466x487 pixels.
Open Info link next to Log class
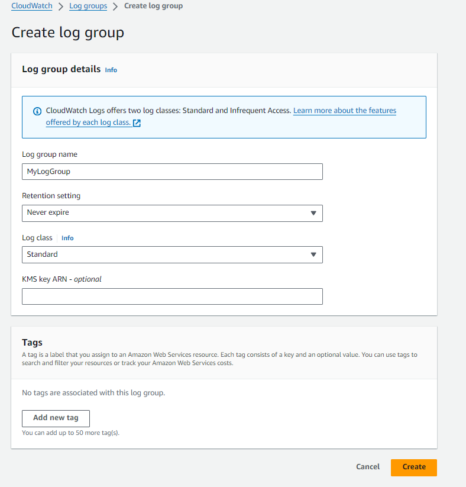[67, 238]
